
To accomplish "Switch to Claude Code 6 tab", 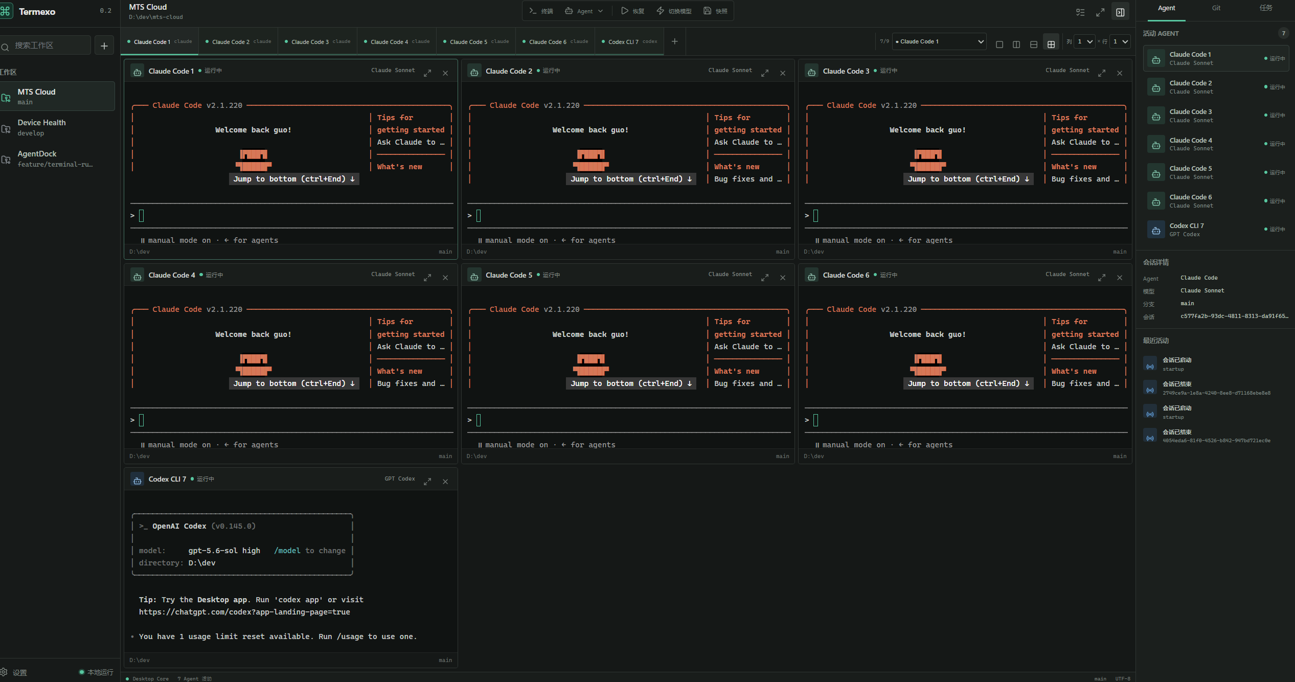I will click(x=555, y=41).
